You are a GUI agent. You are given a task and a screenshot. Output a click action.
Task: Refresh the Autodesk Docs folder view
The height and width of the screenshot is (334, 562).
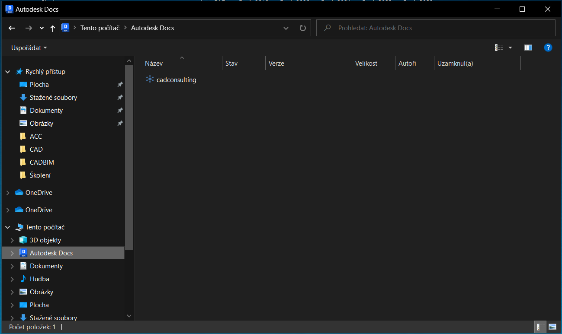click(x=303, y=28)
